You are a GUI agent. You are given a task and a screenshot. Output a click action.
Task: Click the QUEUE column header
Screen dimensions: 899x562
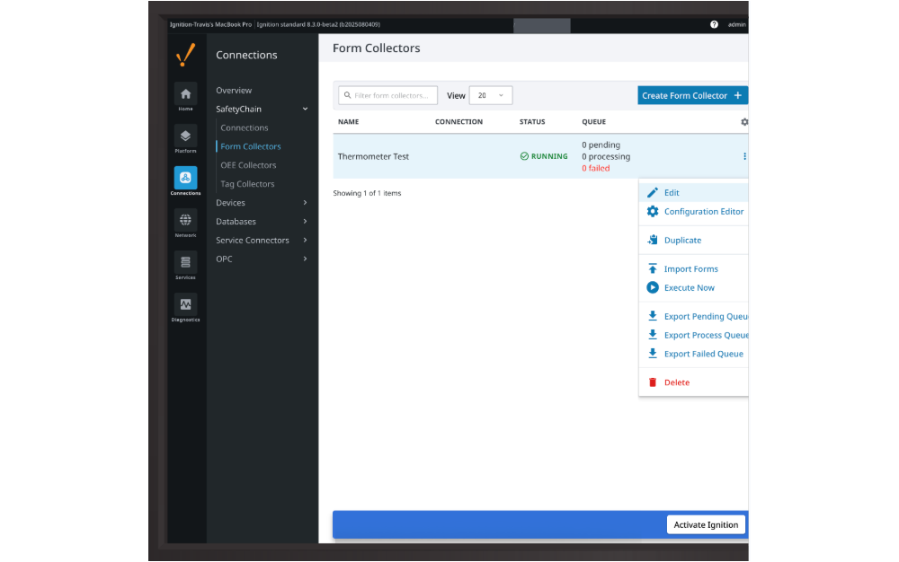coord(593,122)
